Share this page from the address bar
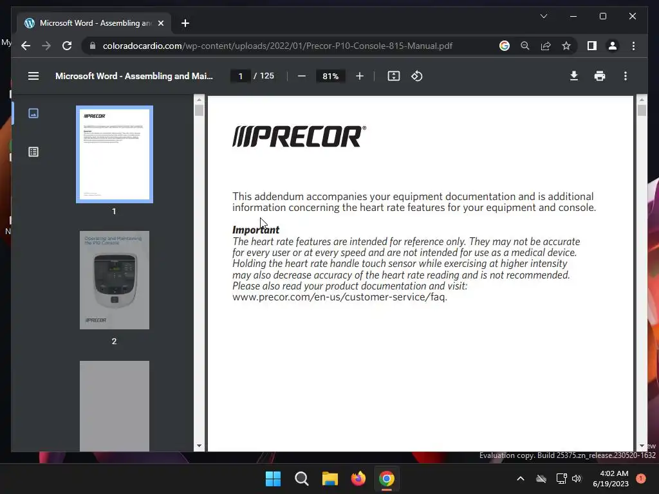 [546, 46]
